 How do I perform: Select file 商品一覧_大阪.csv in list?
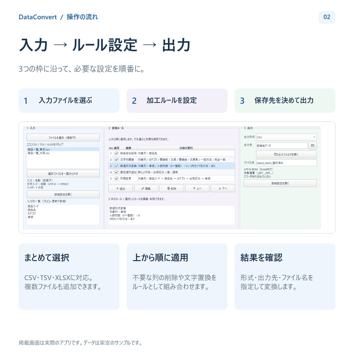point(63,153)
